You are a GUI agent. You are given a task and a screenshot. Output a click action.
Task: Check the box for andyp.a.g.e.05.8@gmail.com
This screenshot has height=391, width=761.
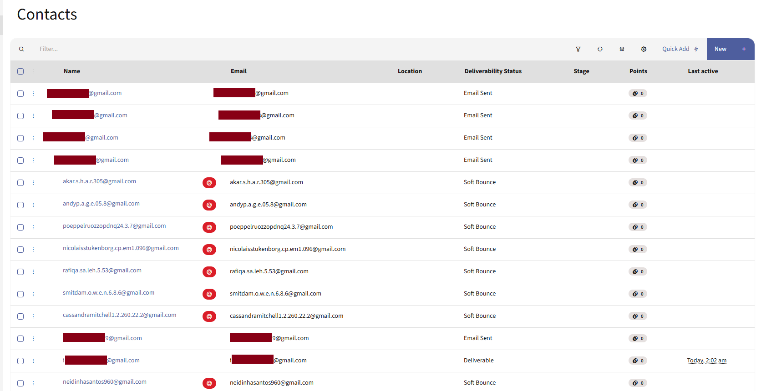click(20, 205)
